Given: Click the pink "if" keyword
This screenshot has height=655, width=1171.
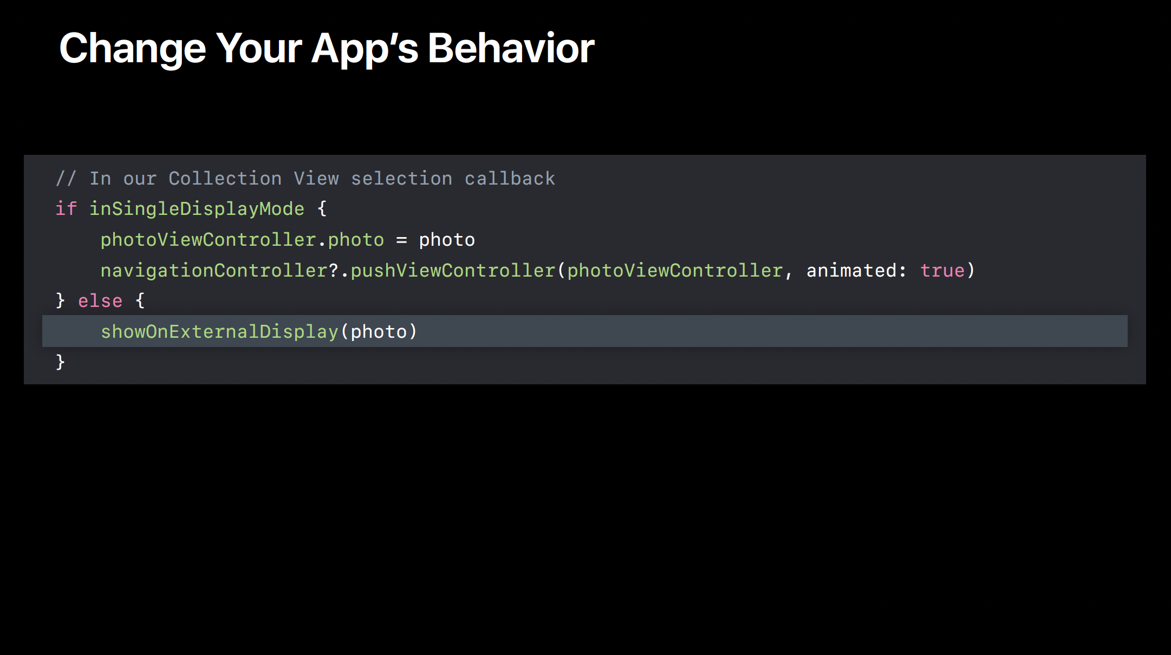Looking at the screenshot, I should click(x=66, y=209).
